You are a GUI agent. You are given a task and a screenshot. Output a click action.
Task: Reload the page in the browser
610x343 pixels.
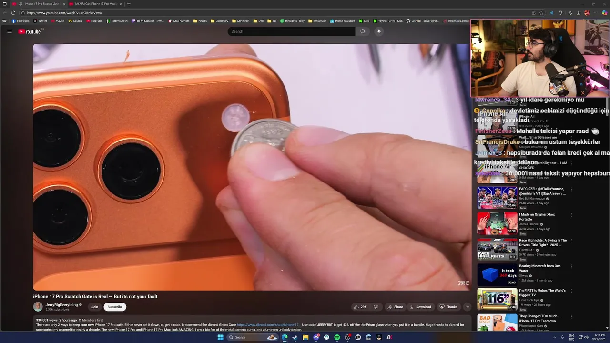[13, 13]
